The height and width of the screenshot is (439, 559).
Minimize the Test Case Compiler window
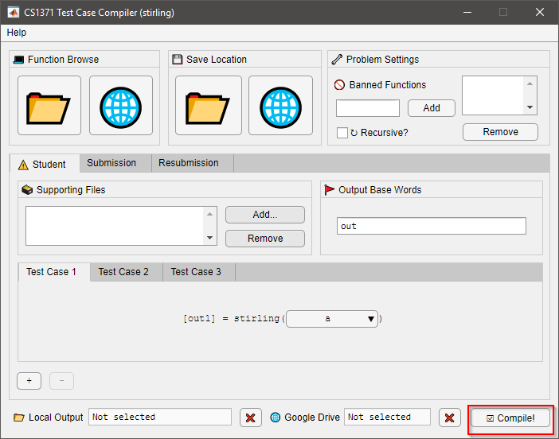pyautogui.click(x=467, y=13)
